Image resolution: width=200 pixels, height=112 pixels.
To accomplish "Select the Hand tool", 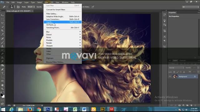I will [2, 85].
